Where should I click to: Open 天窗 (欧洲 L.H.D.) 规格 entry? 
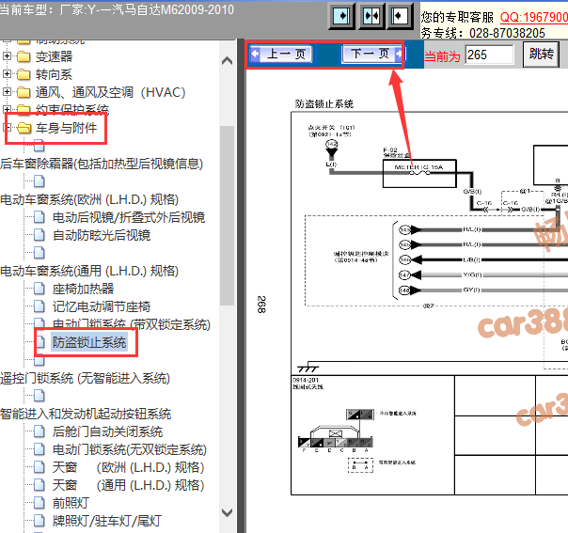129,467
